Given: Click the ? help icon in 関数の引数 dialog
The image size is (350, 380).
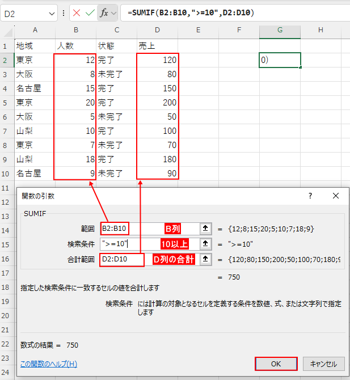Looking at the screenshot, I should 310,196.
